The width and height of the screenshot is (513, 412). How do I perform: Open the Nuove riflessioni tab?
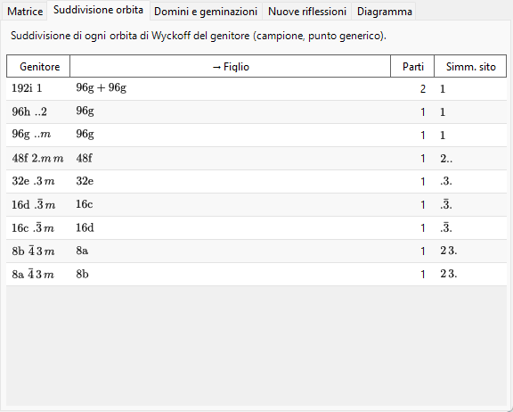click(x=307, y=12)
